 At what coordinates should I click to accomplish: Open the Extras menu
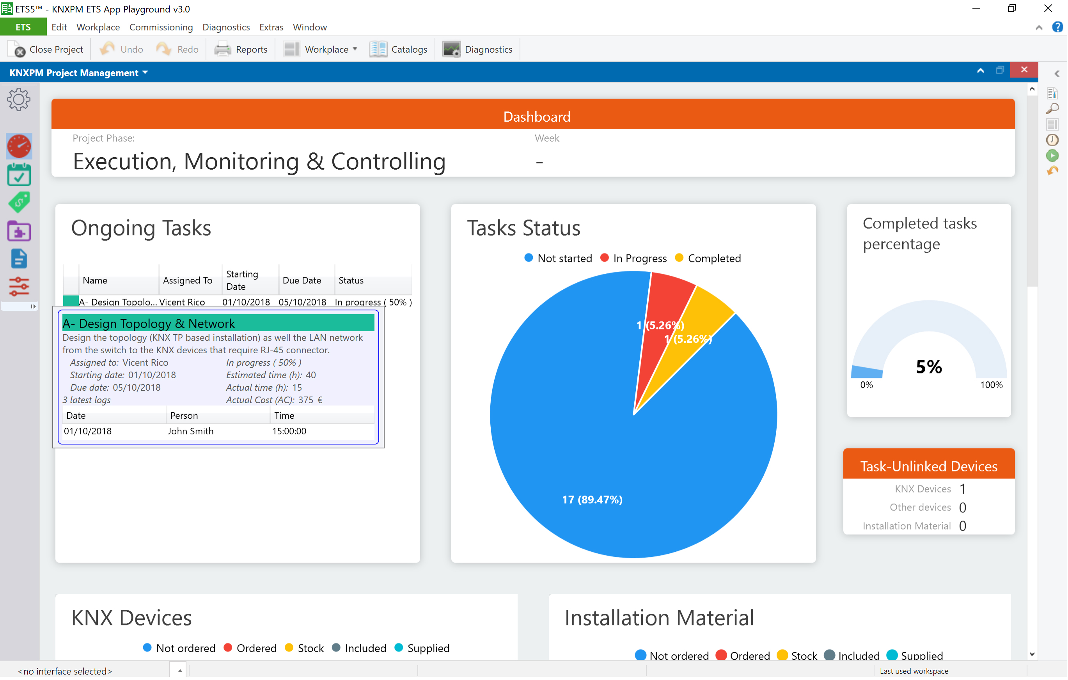coord(271,27)
